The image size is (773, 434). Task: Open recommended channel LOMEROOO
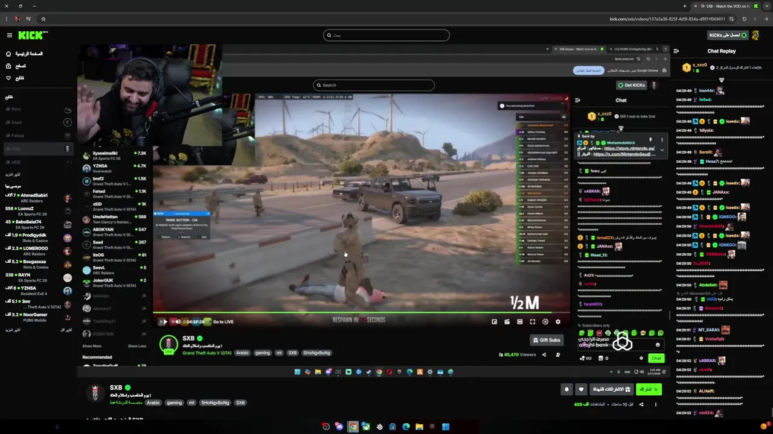[x=37, y=251]
